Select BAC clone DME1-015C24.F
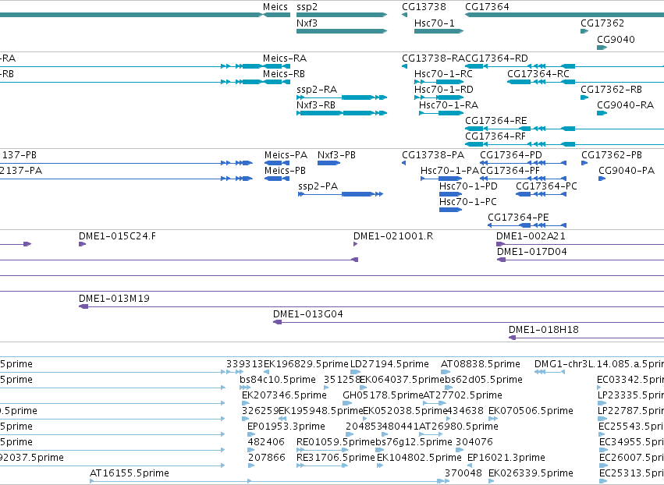The width and height of the screenshot is (664, 485). 117,236
